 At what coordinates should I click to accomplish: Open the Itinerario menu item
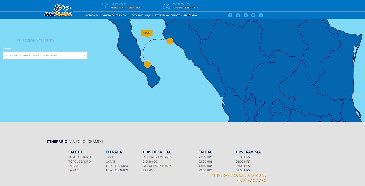pos(190,15)
